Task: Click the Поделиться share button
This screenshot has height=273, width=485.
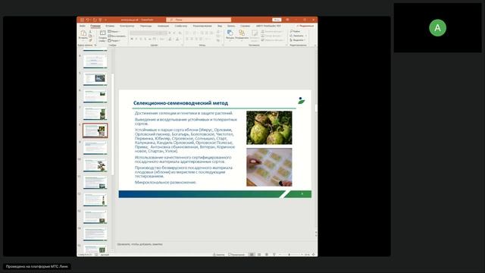Action: [x=305, y=26]
